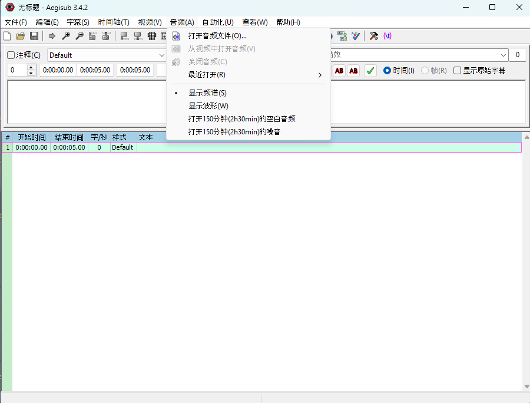
Task: Click 打开150分钟(2h30min)的空白音频 entry
Action: pos(241,119)
